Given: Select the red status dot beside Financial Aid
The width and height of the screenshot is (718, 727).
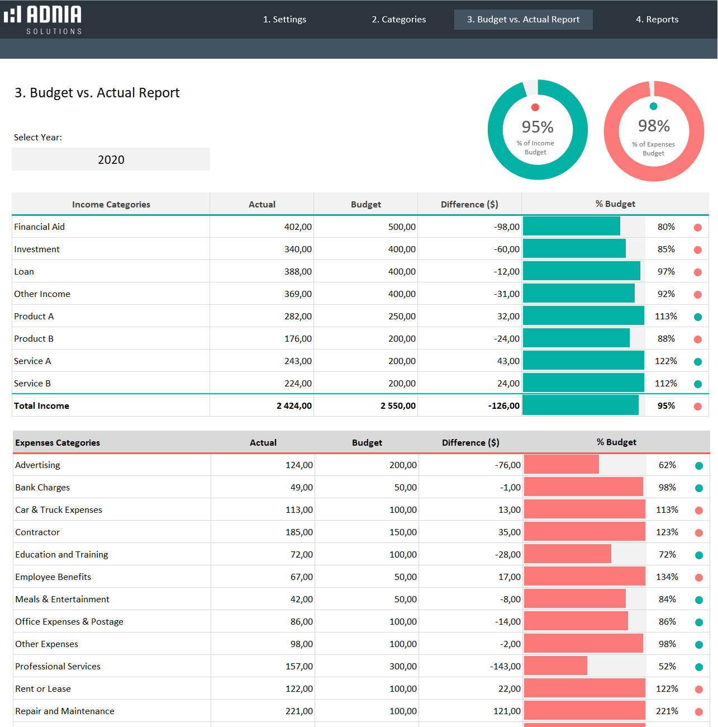Looking at the screenshot, I should [697, 228].
